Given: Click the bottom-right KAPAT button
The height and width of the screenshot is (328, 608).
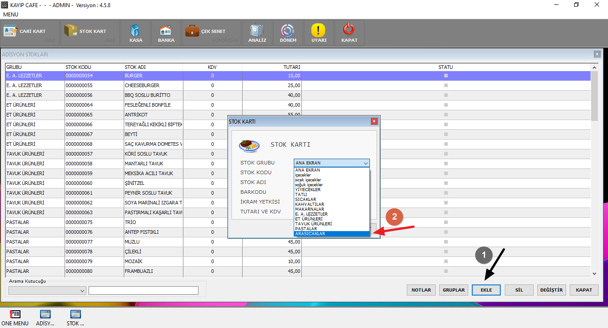Looking at the screenshot, I should click(x=584, y=290).
